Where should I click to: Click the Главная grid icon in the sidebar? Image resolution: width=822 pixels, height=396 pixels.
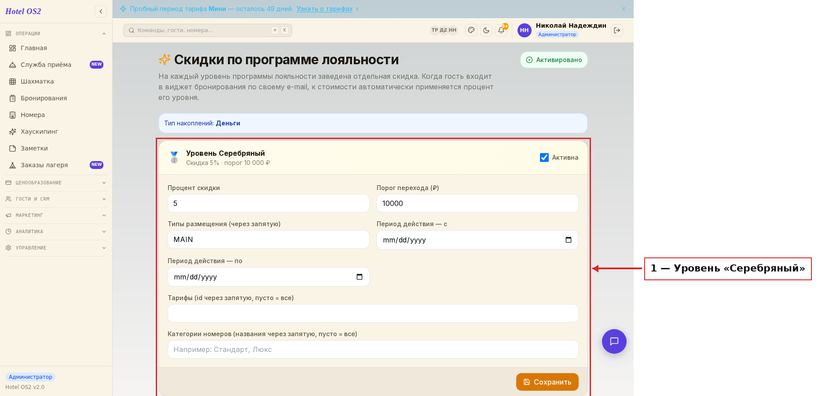(13, 48)
